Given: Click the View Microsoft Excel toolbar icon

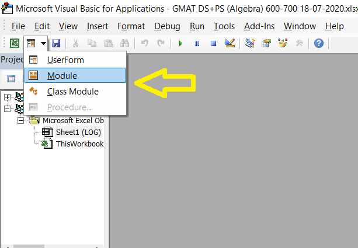Looking at the screenshot, I should tap(15, 43).
